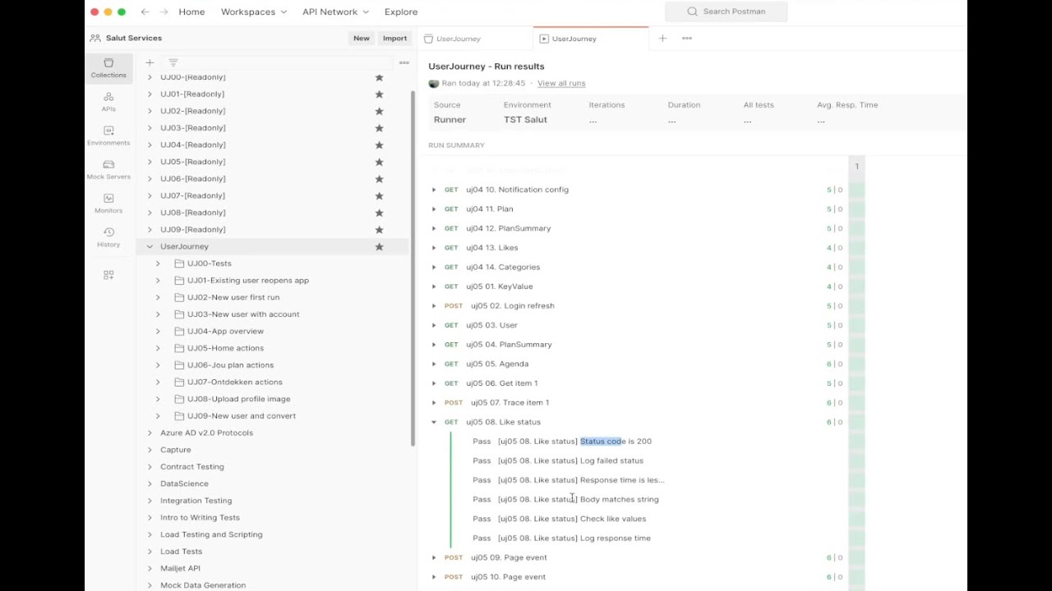The width and height of the screenshot is (1052, 591).
Task: Expand the UJ01-[Readonly] collection
Action: (150, 94)
